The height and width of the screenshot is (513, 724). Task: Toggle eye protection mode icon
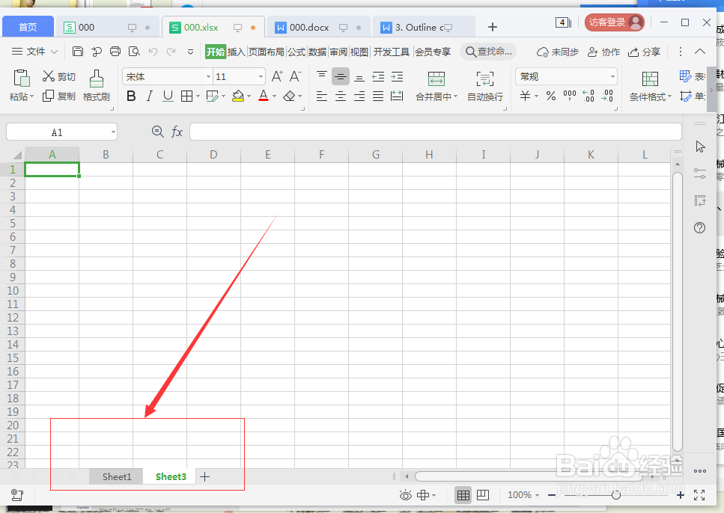coord(405,496)
